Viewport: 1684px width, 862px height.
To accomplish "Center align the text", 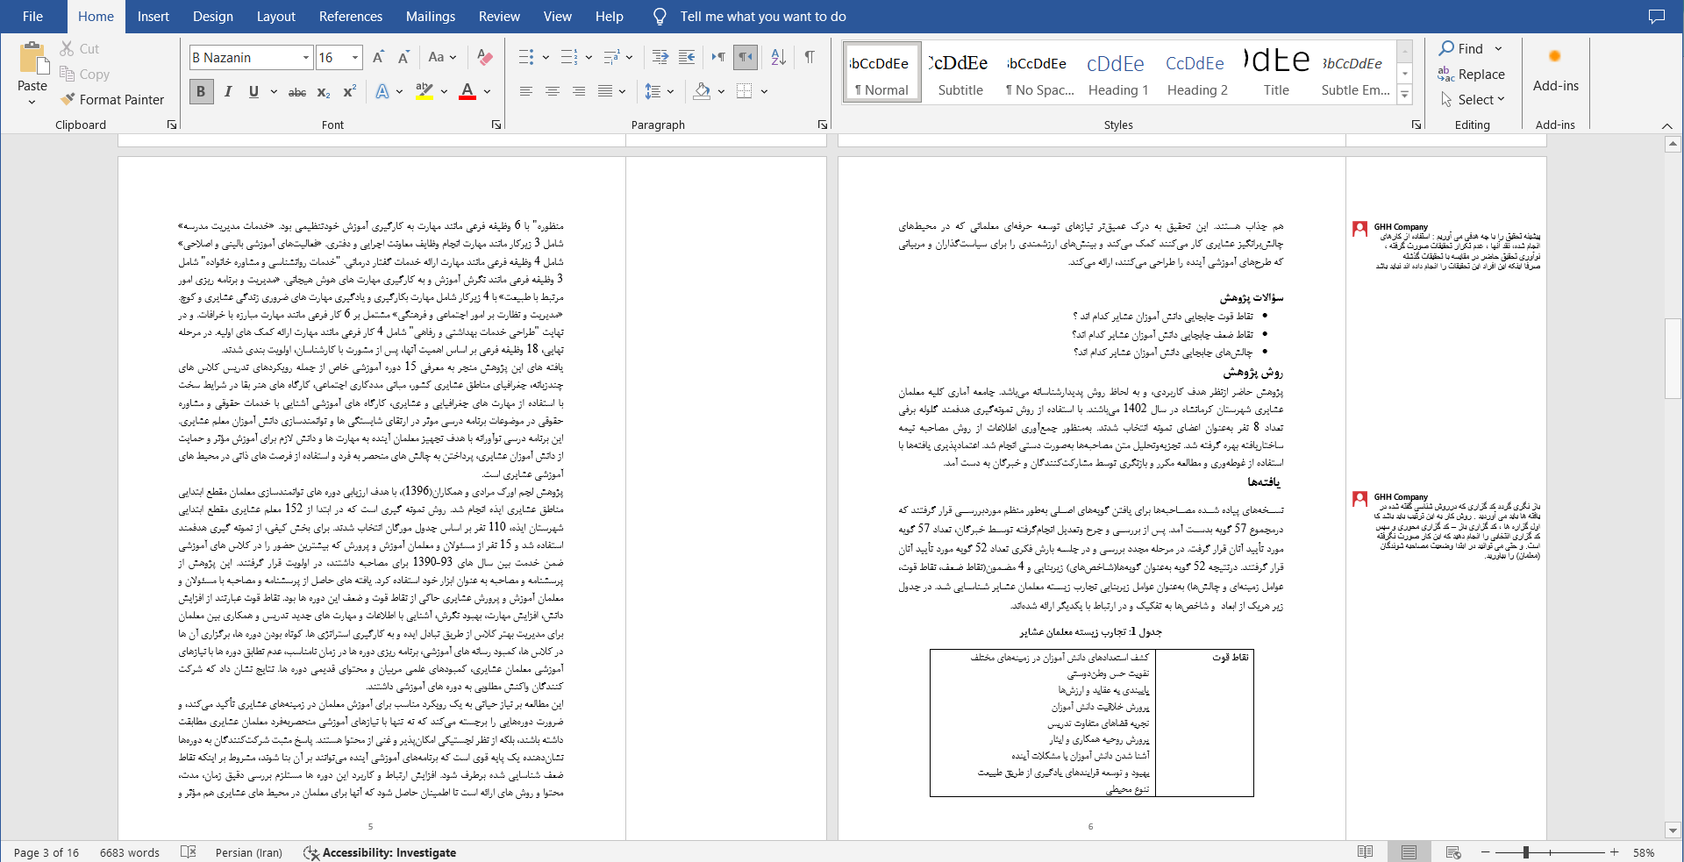I will point(552,91).
